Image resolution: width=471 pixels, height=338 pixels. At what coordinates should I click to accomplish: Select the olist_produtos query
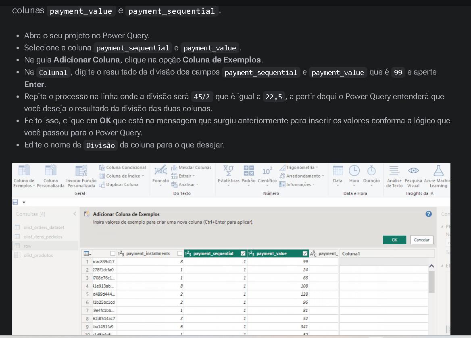point(38,255)
